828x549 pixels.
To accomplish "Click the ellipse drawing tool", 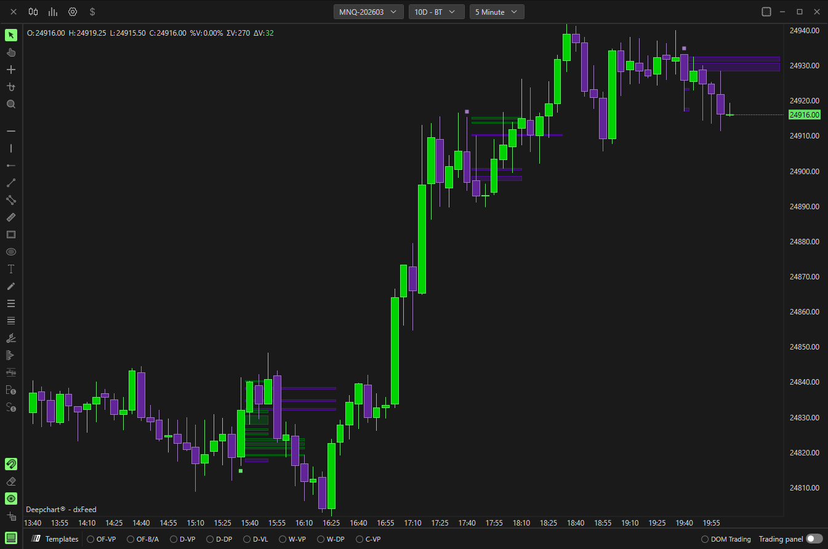I will pyautogui.click(x=11, y=252).
